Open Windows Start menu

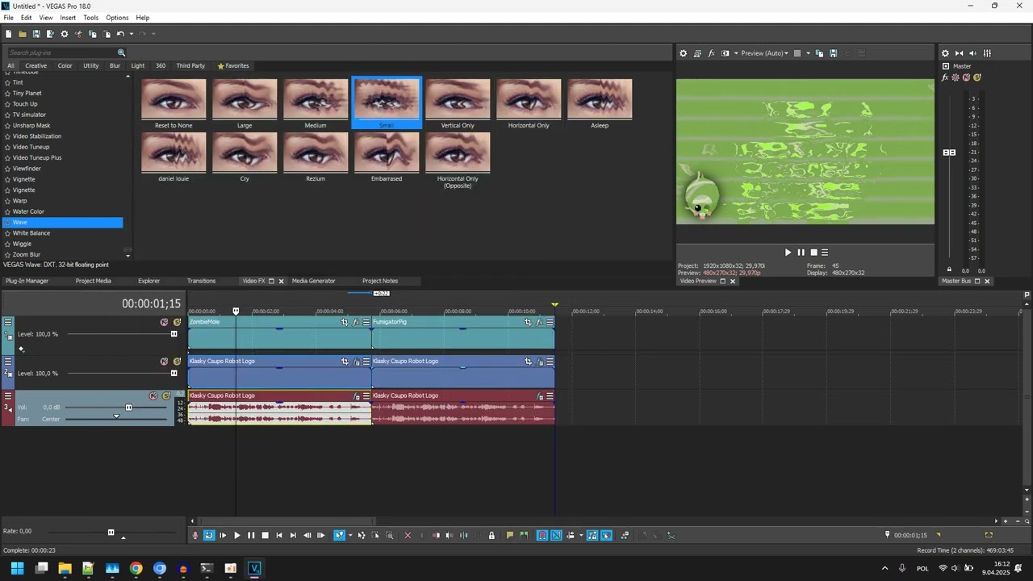[17, 568]
